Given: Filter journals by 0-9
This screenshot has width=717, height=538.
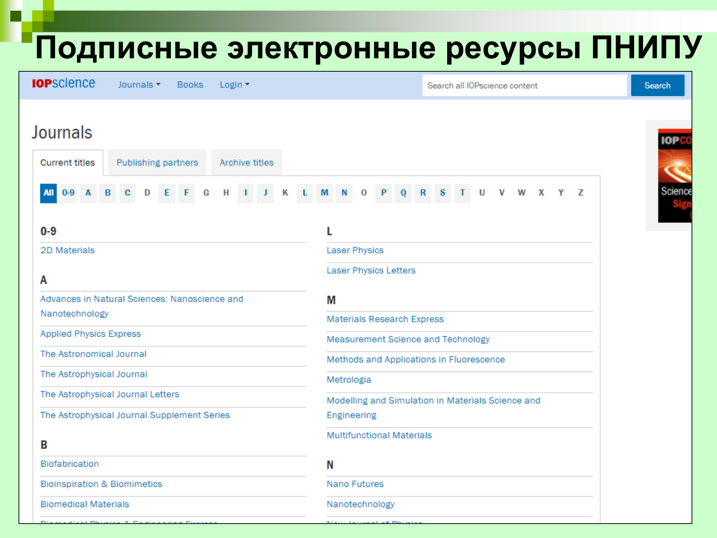Looking at the screenshot, I should pyautogui.click(x=68, y=193).
